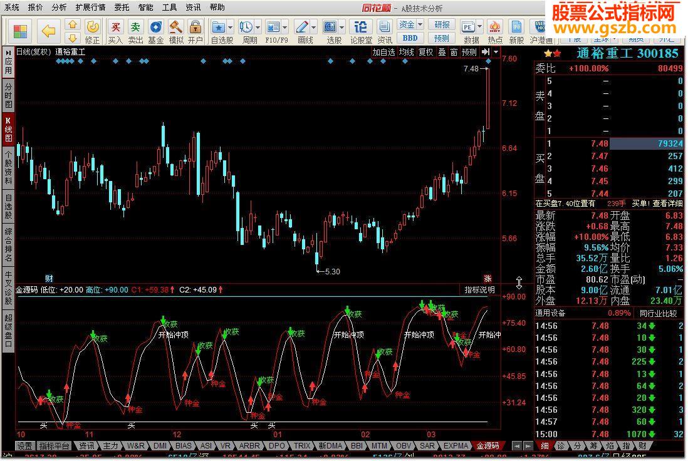Open the 新股 IPO icon
This screenshot has width=688, height=461.
point(516,27)
